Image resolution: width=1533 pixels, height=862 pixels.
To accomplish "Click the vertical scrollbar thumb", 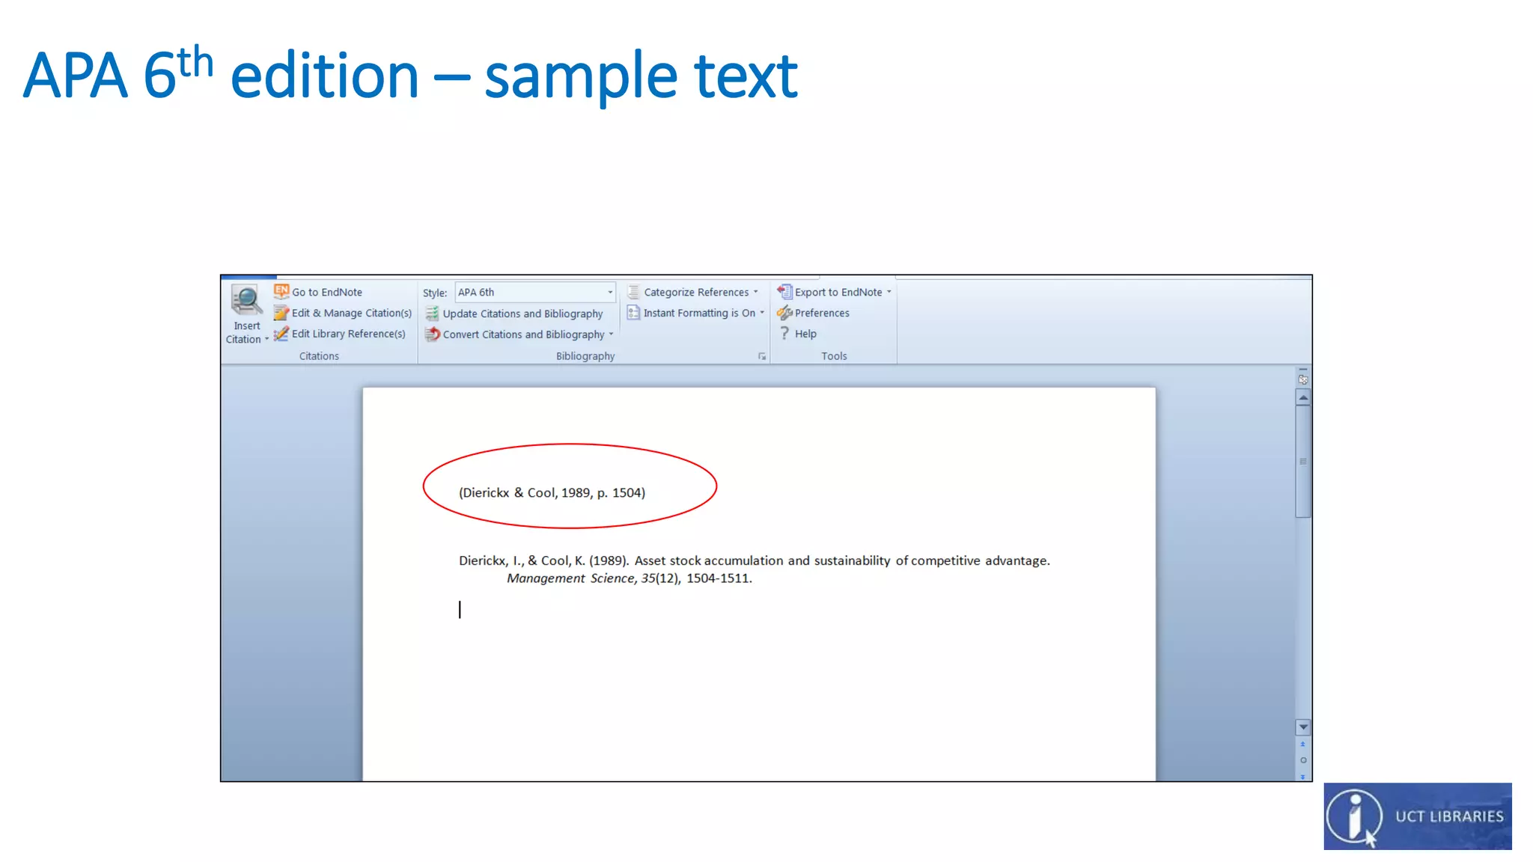I will pyautogui.click(x=1303, y=462).
